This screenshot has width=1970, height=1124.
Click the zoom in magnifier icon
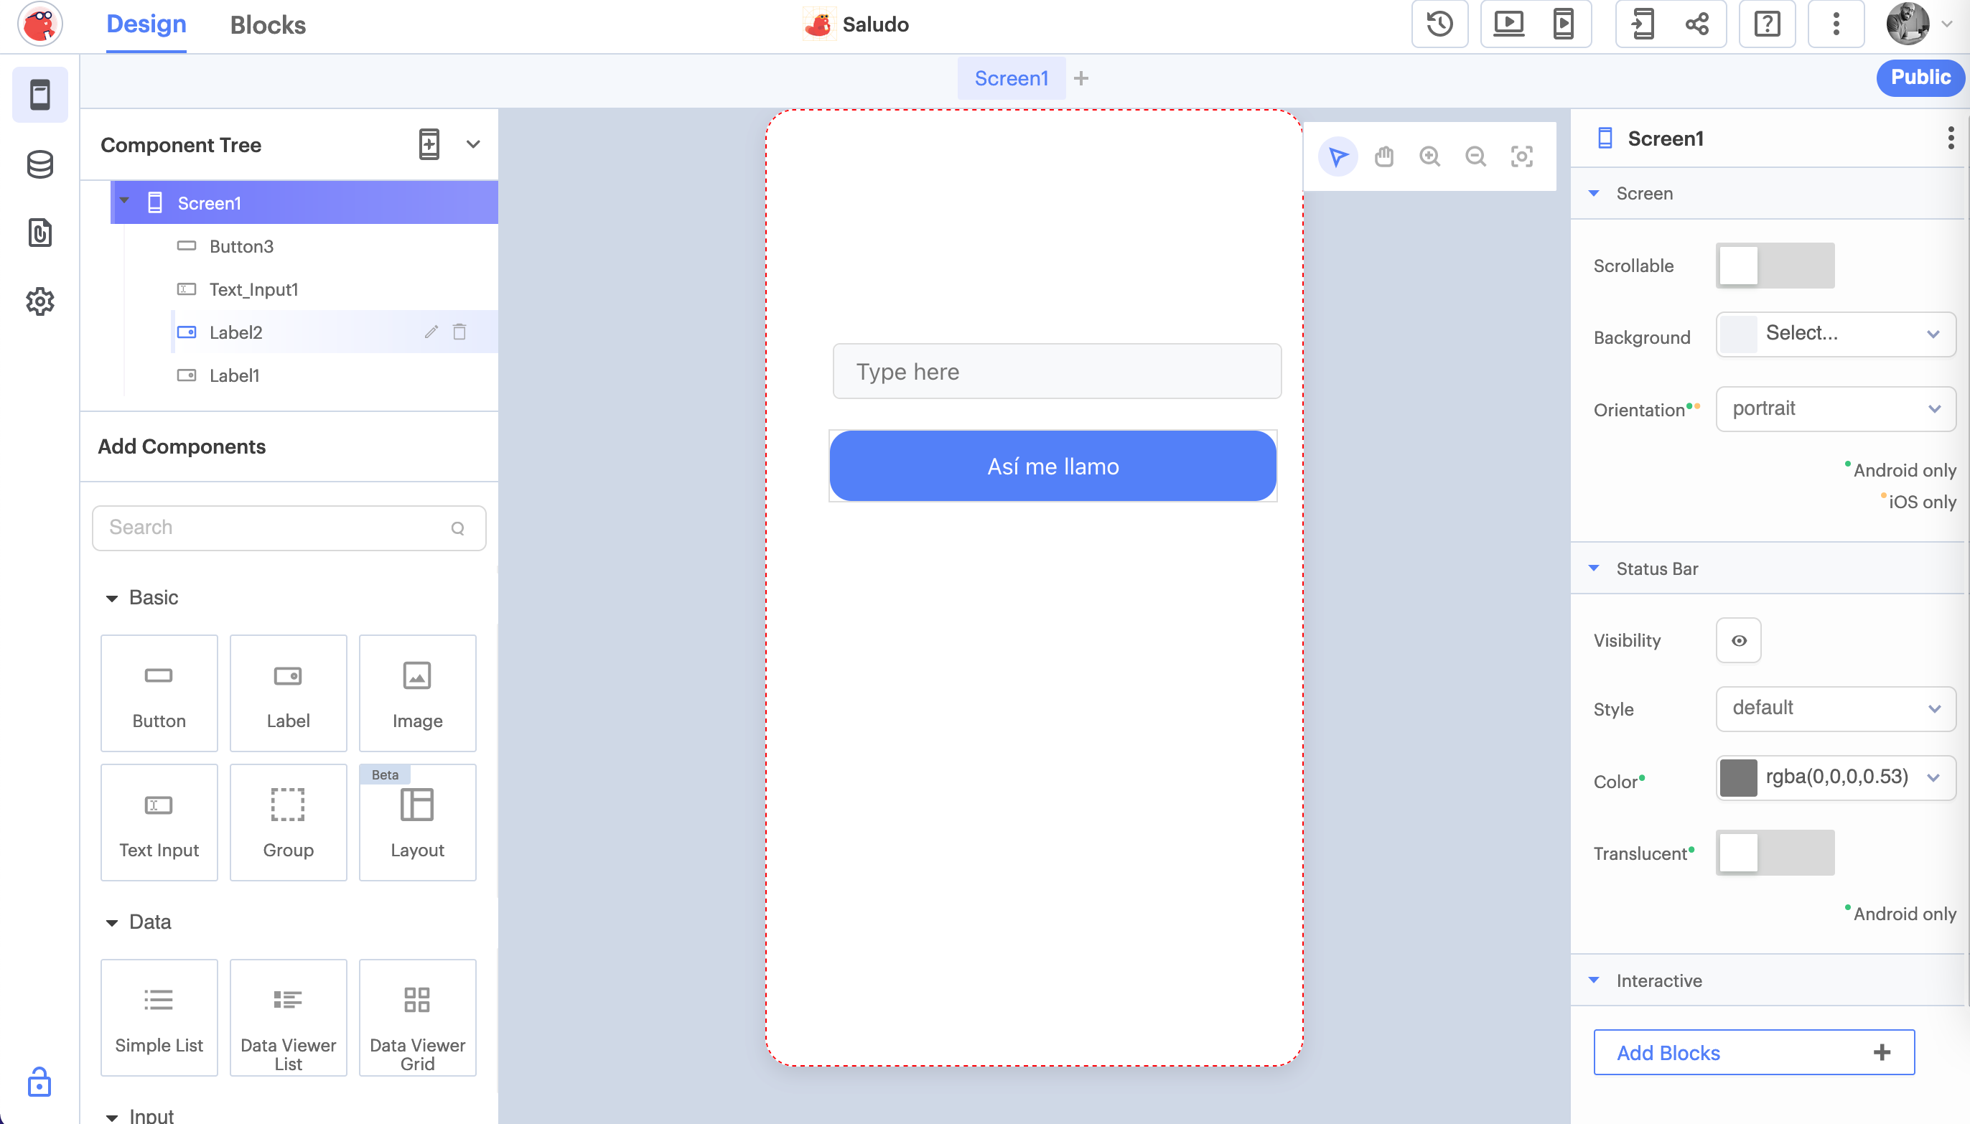point(1429,156)
